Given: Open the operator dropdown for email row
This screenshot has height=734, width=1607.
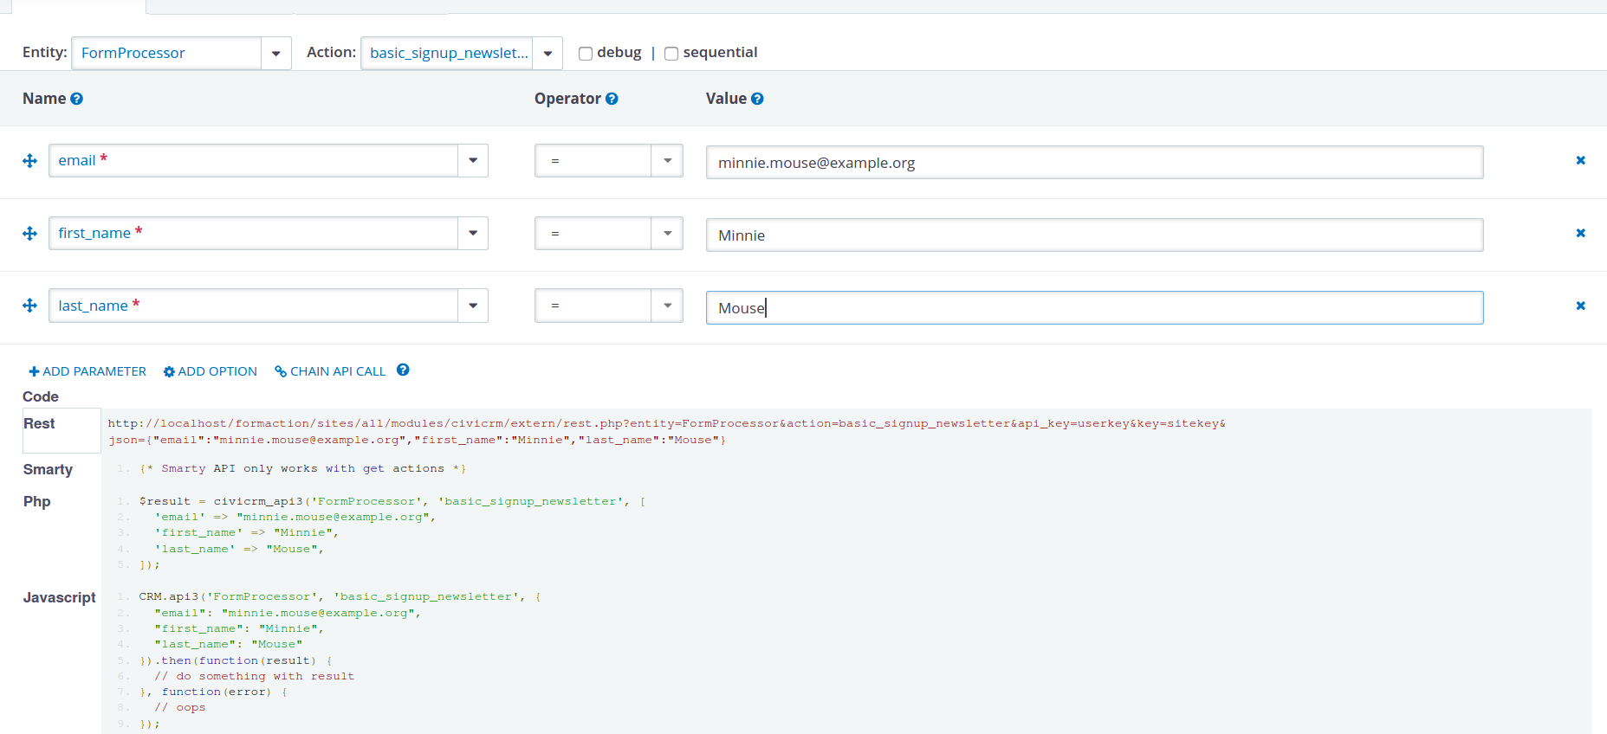Looking at the screenshot, I should [667, 161].
